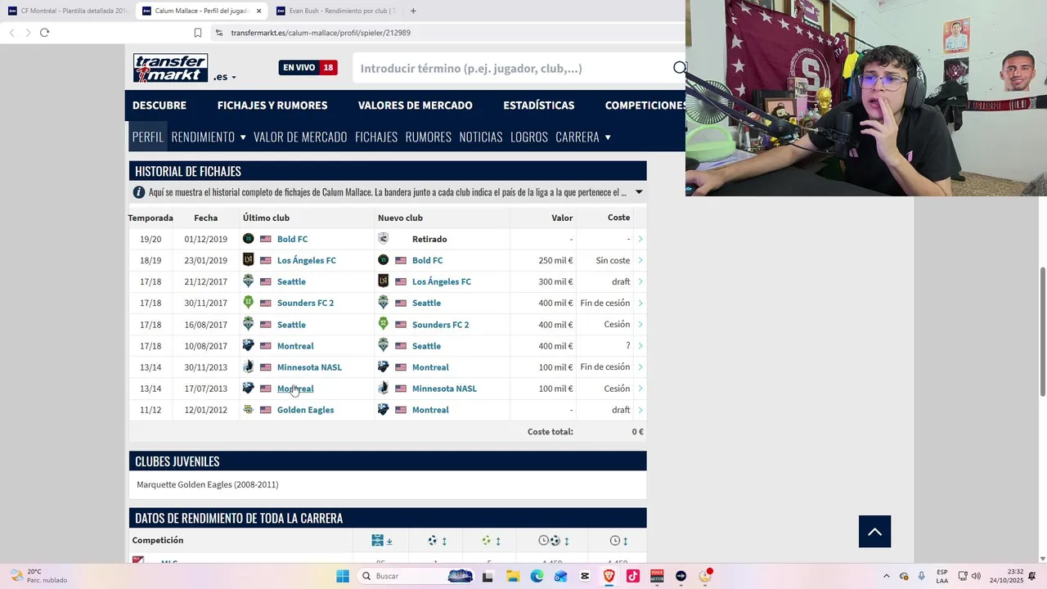Open a new browser tab with the plus icon
The height and width of the screenshot is (589, 1047).
(413, 11)
